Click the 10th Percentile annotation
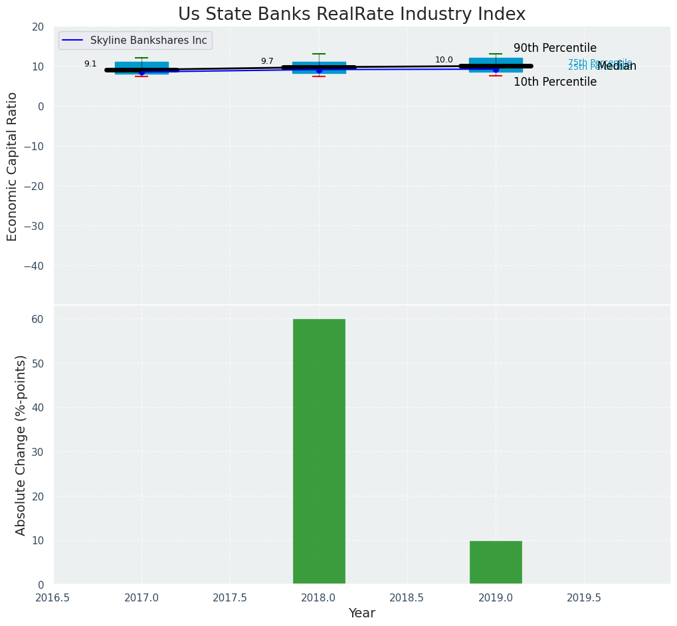The width and height of the screenshot is (677, 626). click(x=555, y=82)
